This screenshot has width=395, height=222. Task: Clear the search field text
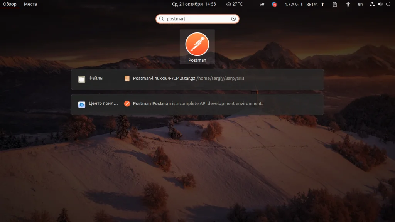pyautogui.click(x=233, y=19)
